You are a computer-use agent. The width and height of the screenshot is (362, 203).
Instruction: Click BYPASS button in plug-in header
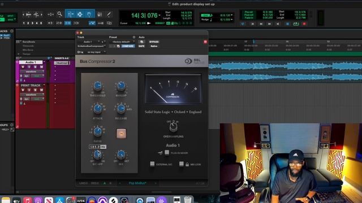(x=154, y=42)
